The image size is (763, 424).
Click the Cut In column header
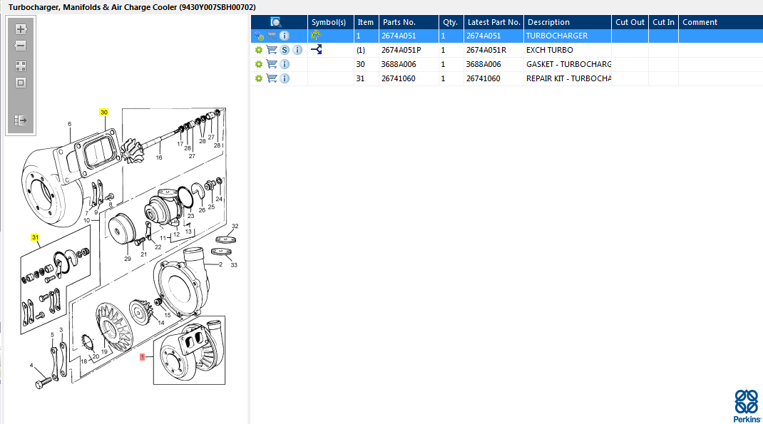(x=663, y=22)
